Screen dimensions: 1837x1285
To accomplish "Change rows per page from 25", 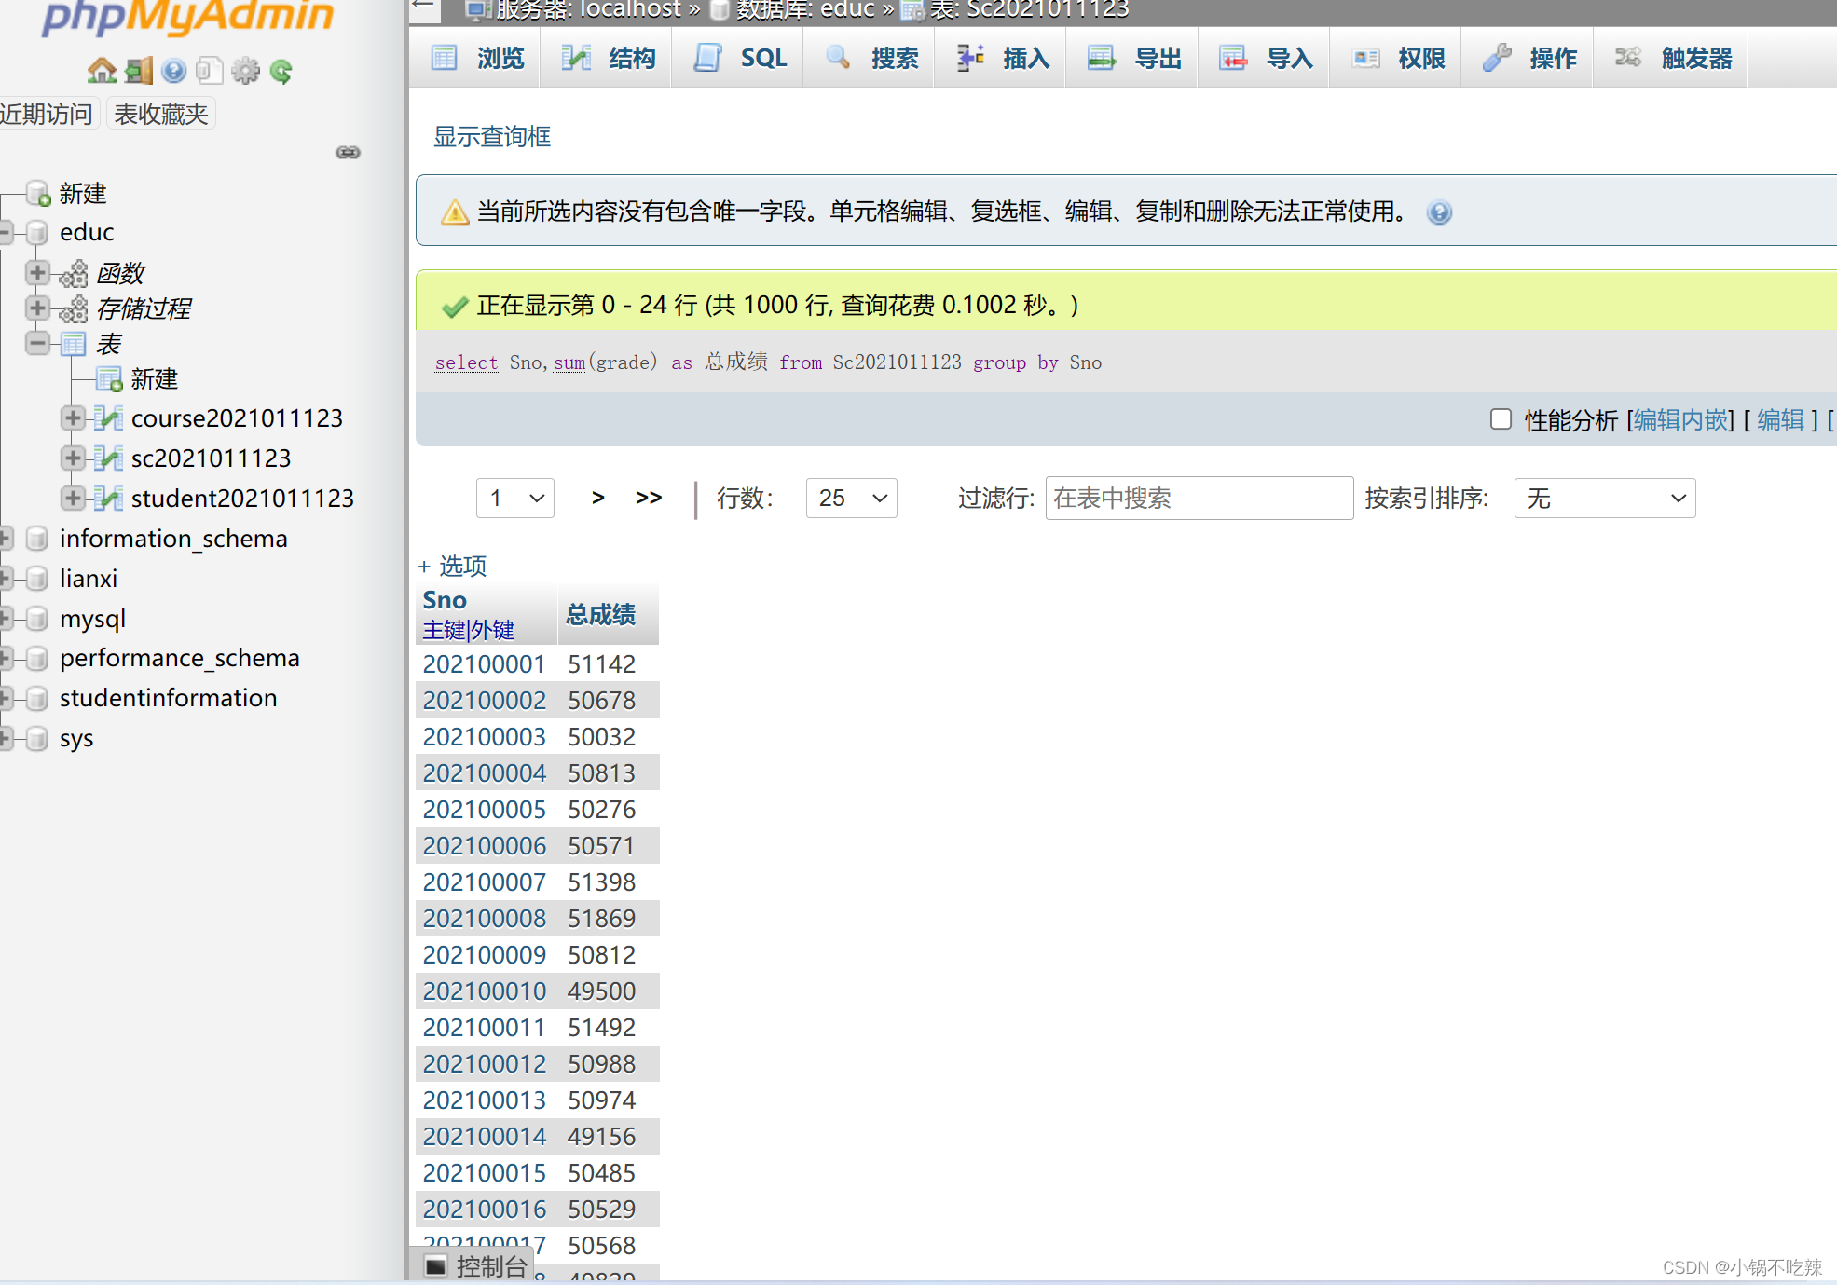I will coord(850,498).
